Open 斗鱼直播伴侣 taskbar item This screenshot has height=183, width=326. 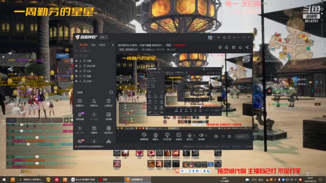coord(138,179)
